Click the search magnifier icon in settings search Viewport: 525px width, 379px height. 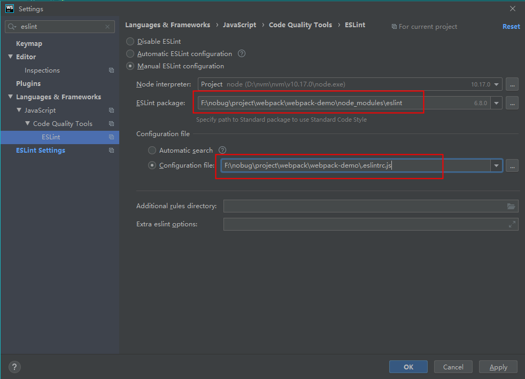coord(12,27)
